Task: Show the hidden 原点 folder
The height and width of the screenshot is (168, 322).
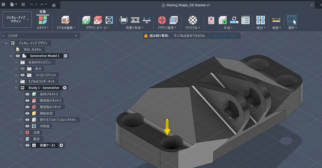Action: pos(23,69)
